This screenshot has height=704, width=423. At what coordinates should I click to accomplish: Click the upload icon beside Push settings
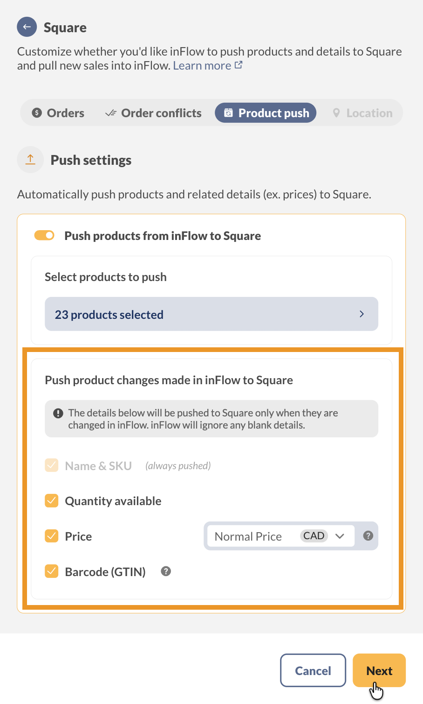30,160
